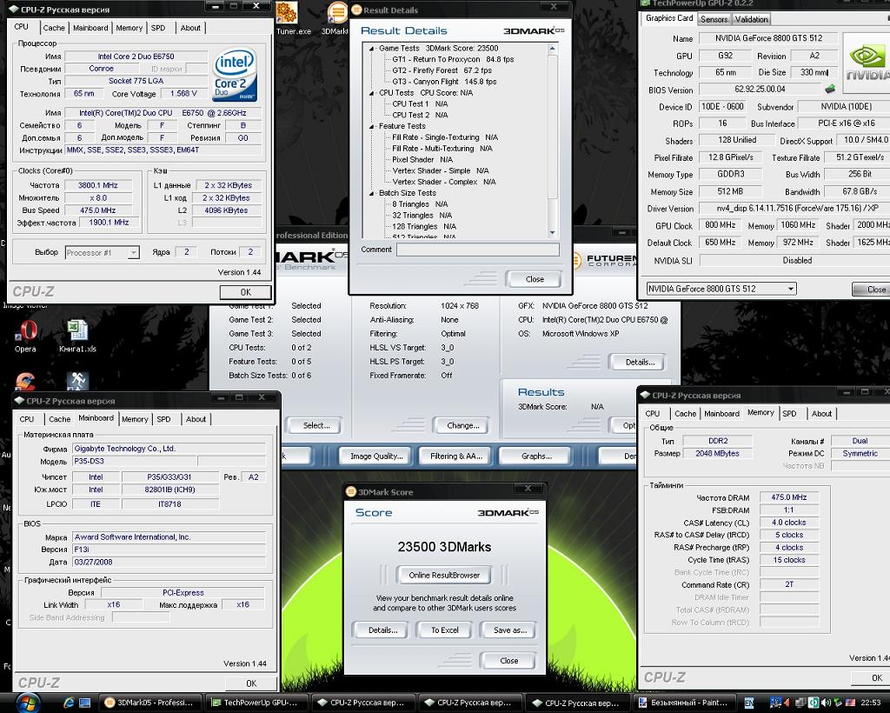This screenshot has width=890, height=713.
Task: Click the volume speaker tray icon
Action: [827, 703]
